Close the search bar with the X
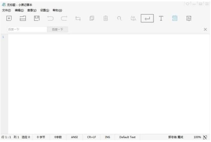 tap(205, 30)
